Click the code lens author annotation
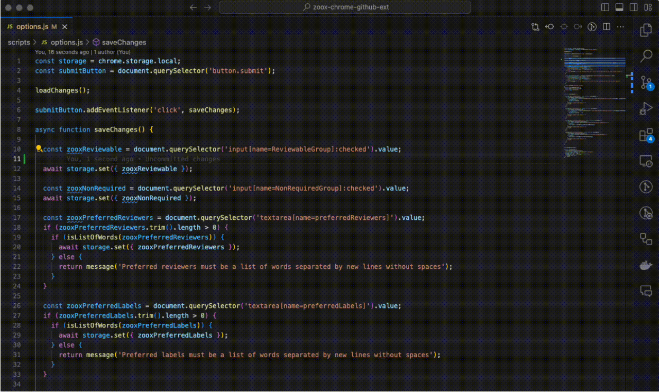660x392 pixels. 82,52
